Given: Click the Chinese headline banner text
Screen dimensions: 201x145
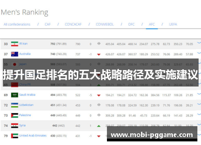Looking at the screenshot, I should [100, 75].
